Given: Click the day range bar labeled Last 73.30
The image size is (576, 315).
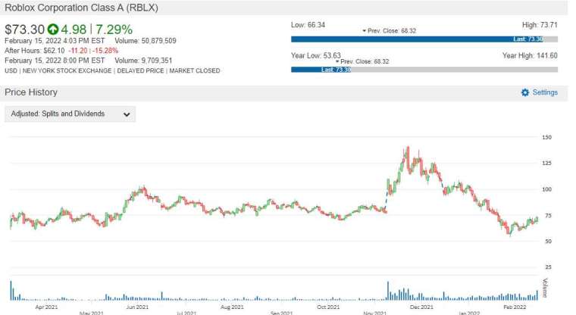Looking at the screenshot, I should [x=424, y=39].
